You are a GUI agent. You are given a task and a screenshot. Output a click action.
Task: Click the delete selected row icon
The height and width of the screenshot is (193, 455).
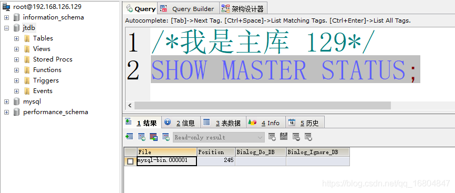pos(296,137)
